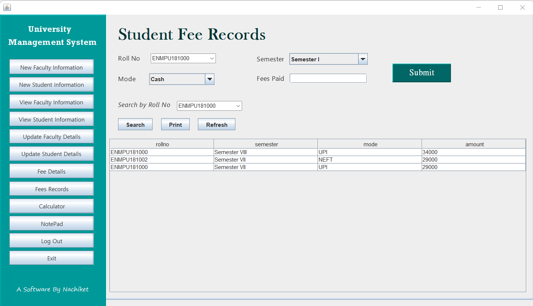Open NotePad from the sidebar

click(51, 223)
